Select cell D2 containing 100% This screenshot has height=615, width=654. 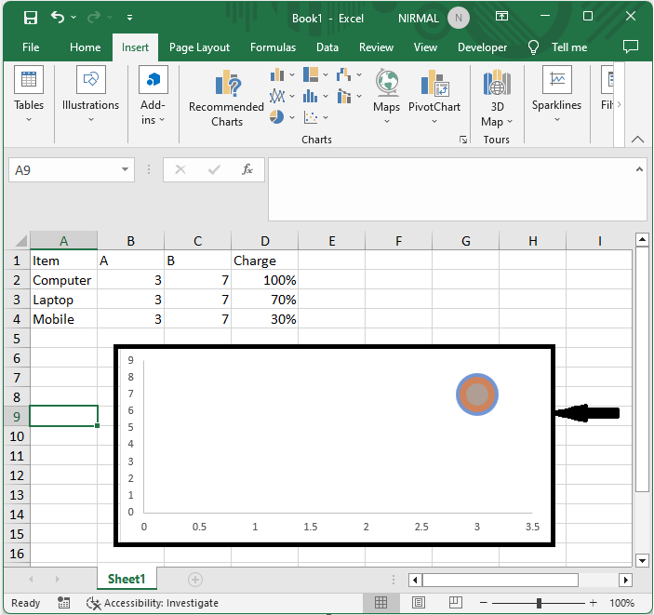tap(264, 280)
